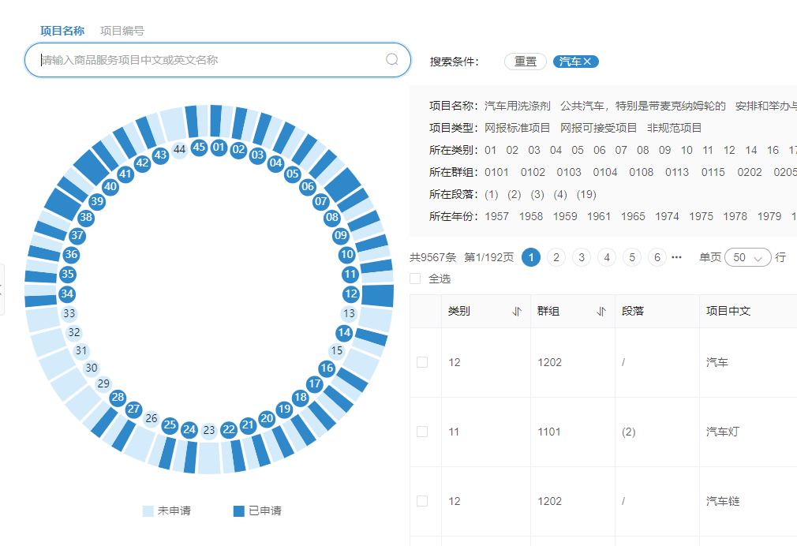The height and width of the screenshot is (546, 797).
Task: Select class 22 circle on the ring
Action: pos(229,429)
